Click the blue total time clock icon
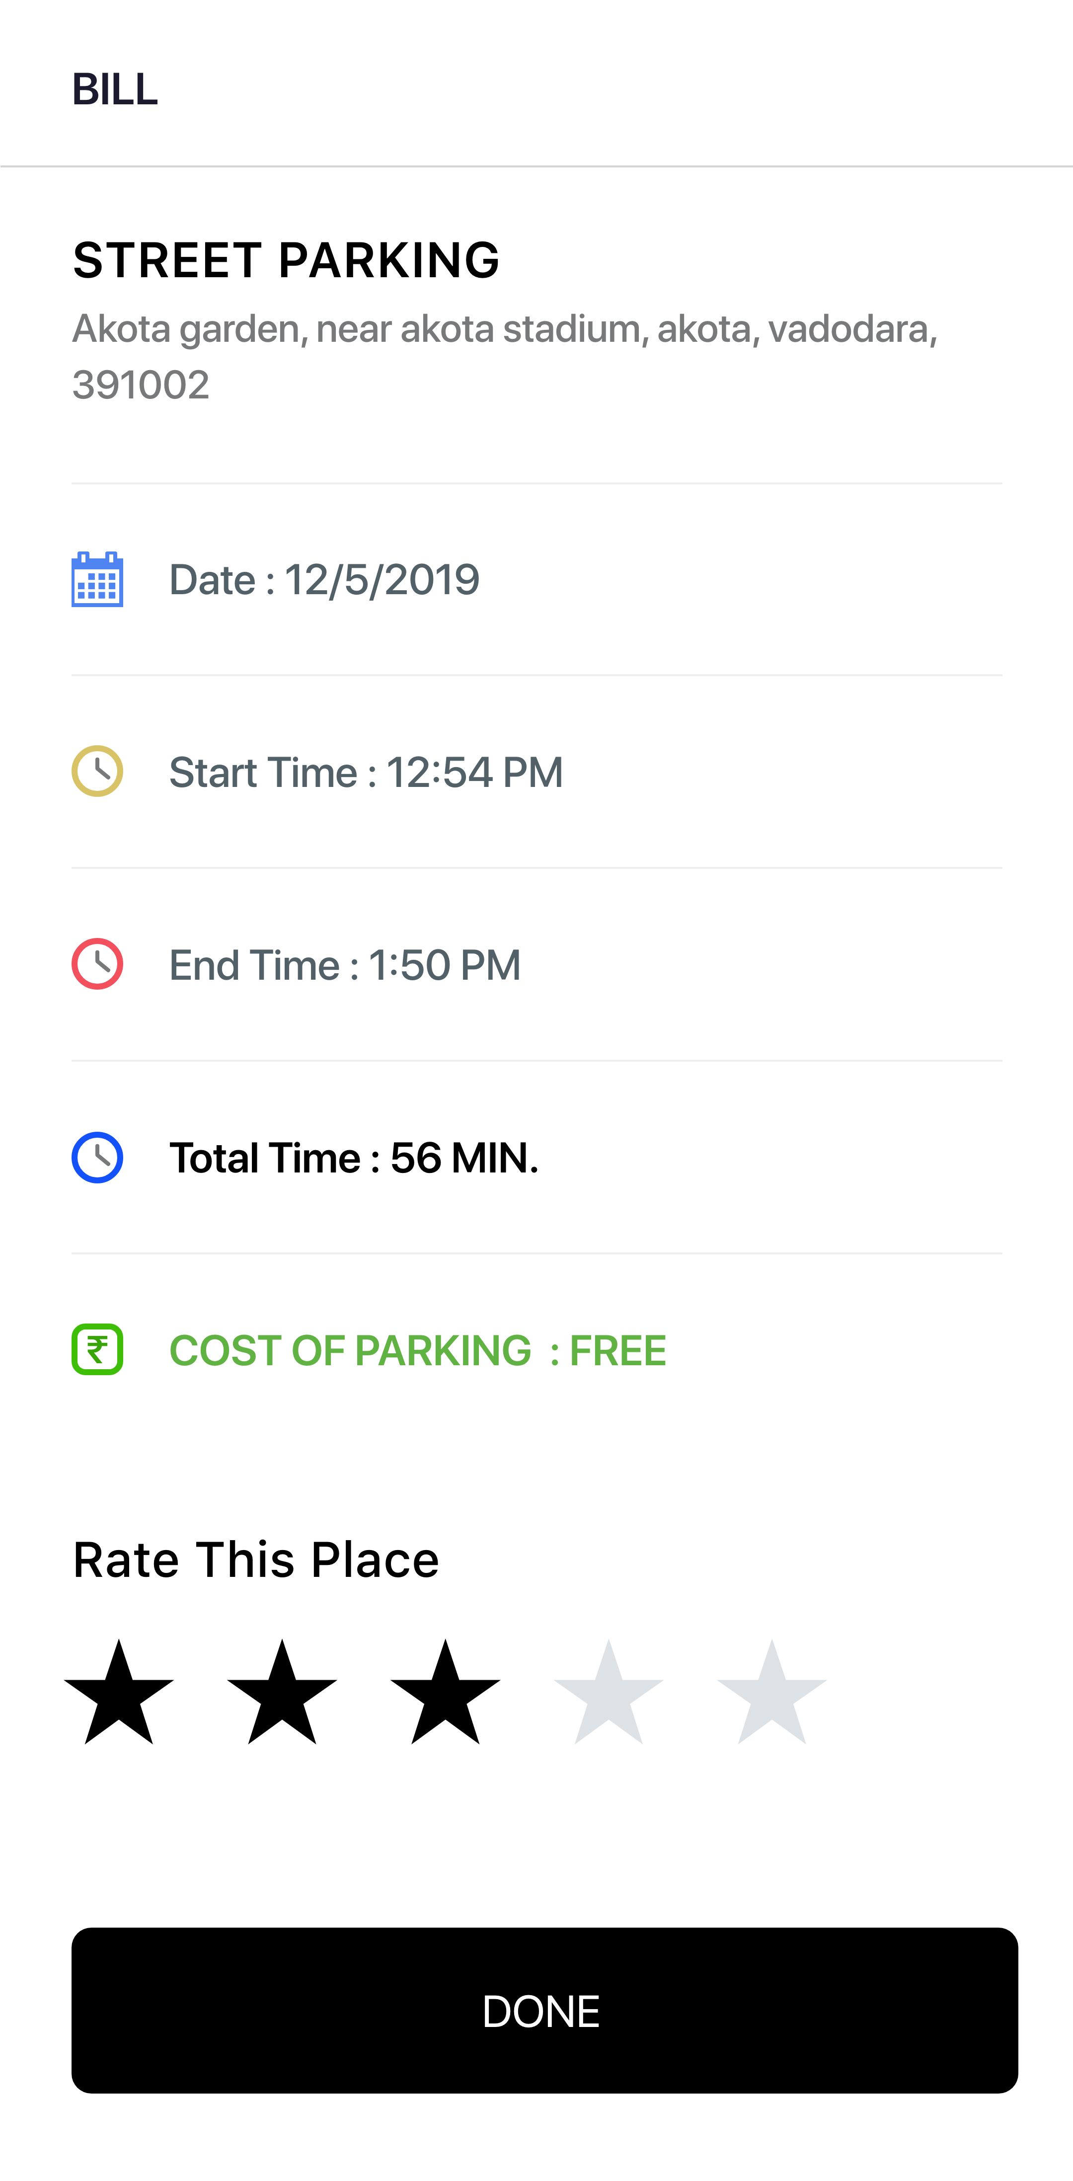Screen dimensions: 1073x2181 (97, 1158)
